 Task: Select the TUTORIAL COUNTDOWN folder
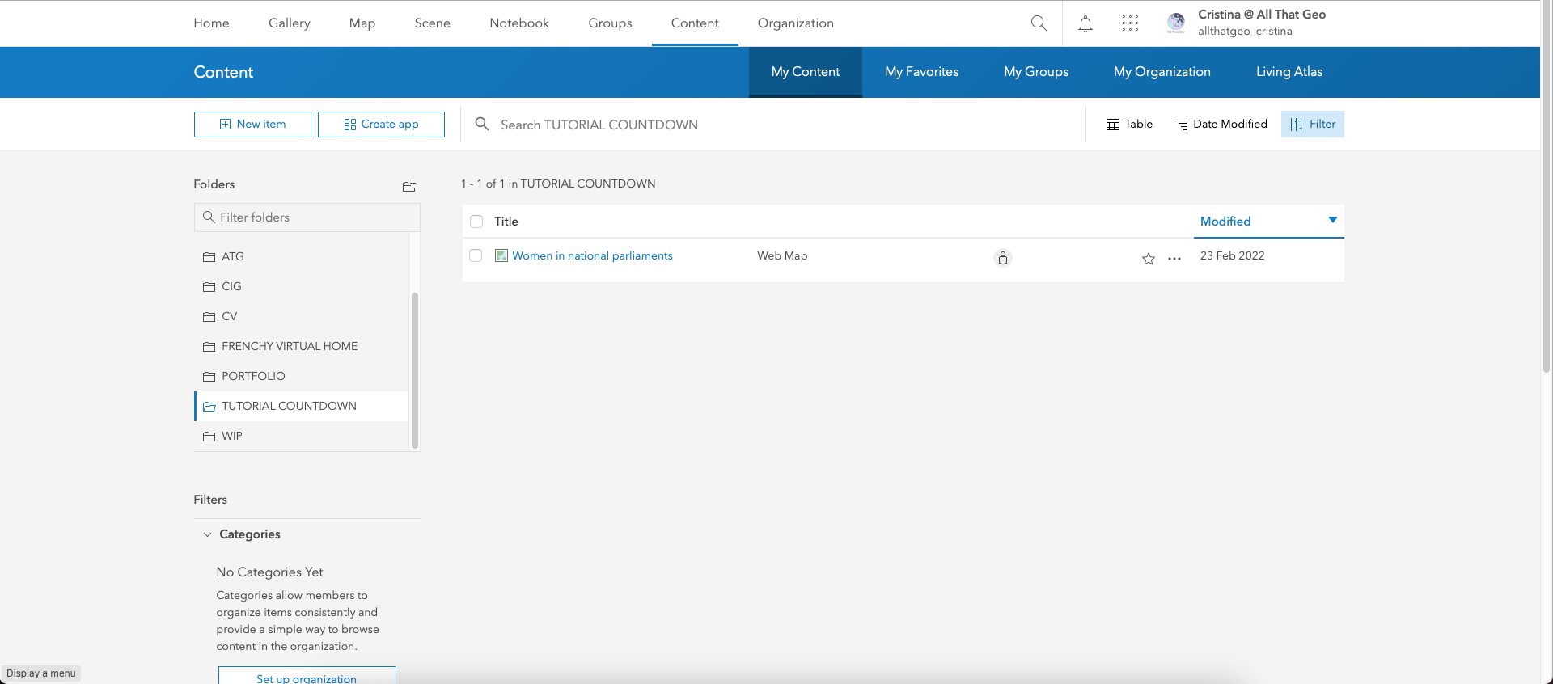301,406
